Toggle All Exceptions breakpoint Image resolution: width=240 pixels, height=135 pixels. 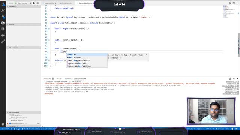coord(10,115)
